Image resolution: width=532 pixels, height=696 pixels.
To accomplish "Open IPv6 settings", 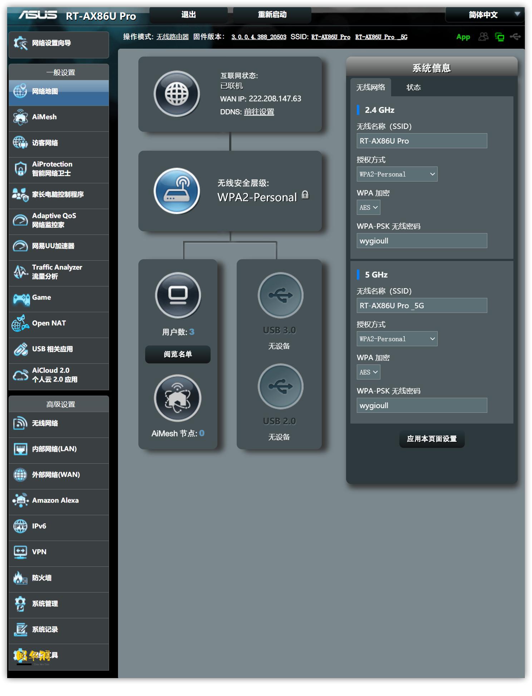I will pyautogui.click(x=59, y=528).
